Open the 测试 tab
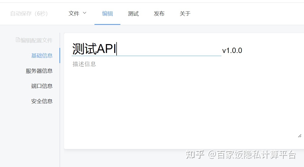This screenshot has width=304, height=167. [133, 13]
